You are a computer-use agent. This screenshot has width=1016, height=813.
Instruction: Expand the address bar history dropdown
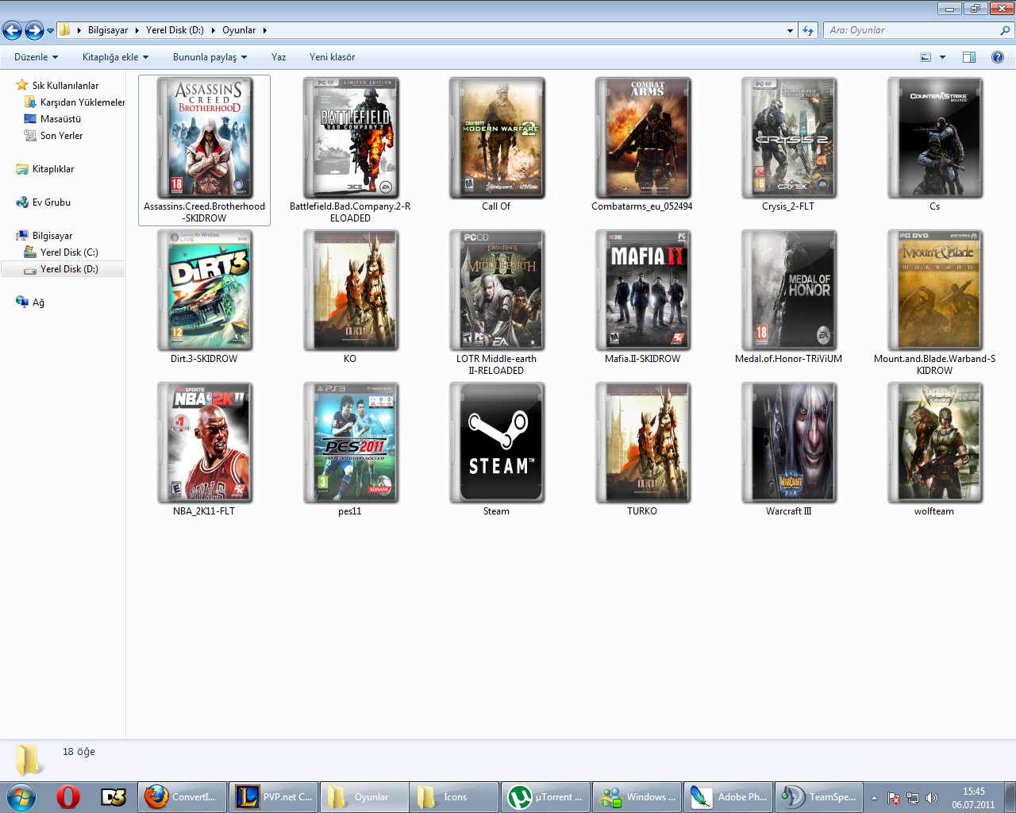[790, 30]
